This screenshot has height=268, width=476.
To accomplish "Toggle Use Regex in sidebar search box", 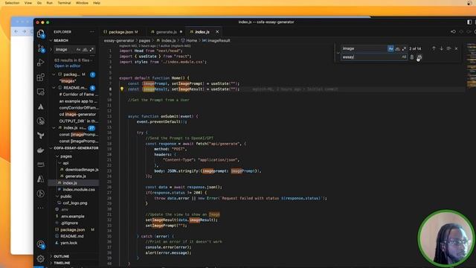I will coord(91,50).
